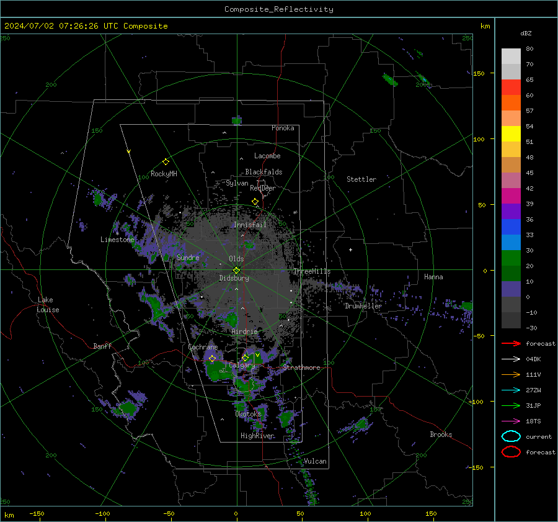Select the blue 36 dBZ color swatch
Viewport: 558px width, 522px height.
tap(511, 227)
